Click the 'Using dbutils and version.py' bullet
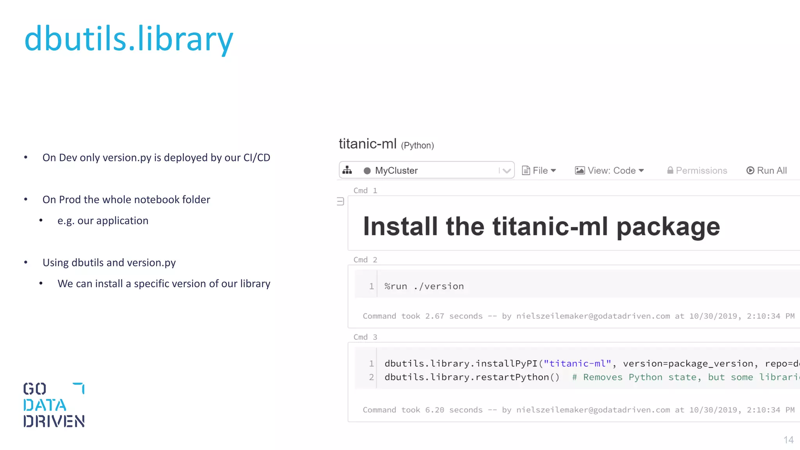 tap(109, 262)
